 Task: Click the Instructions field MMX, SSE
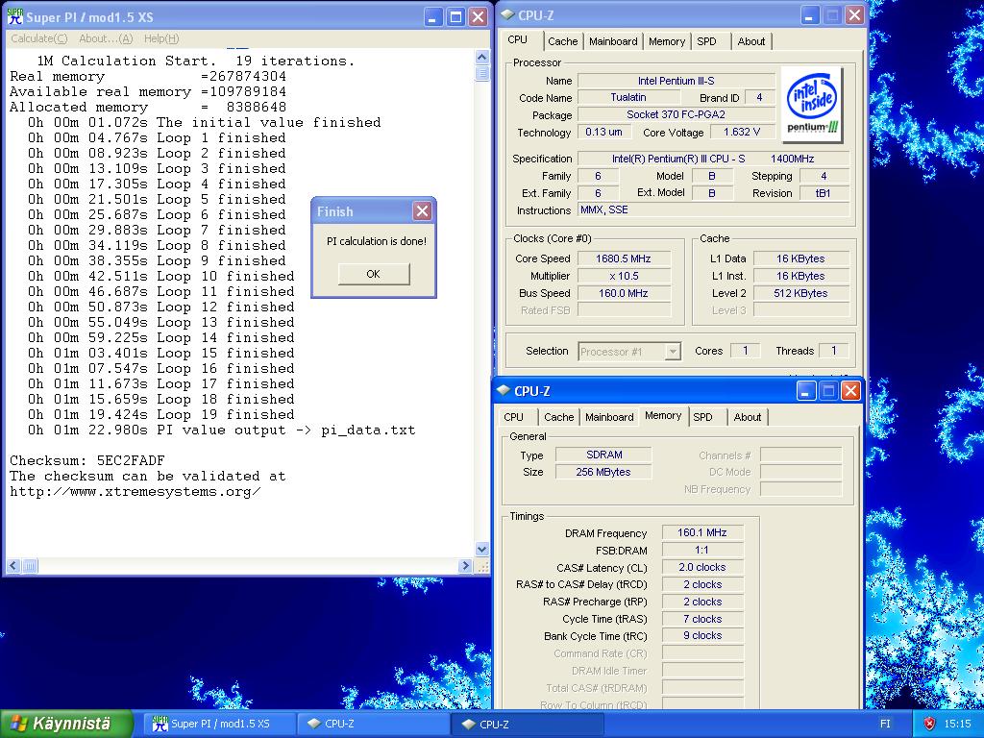[714, 210]
